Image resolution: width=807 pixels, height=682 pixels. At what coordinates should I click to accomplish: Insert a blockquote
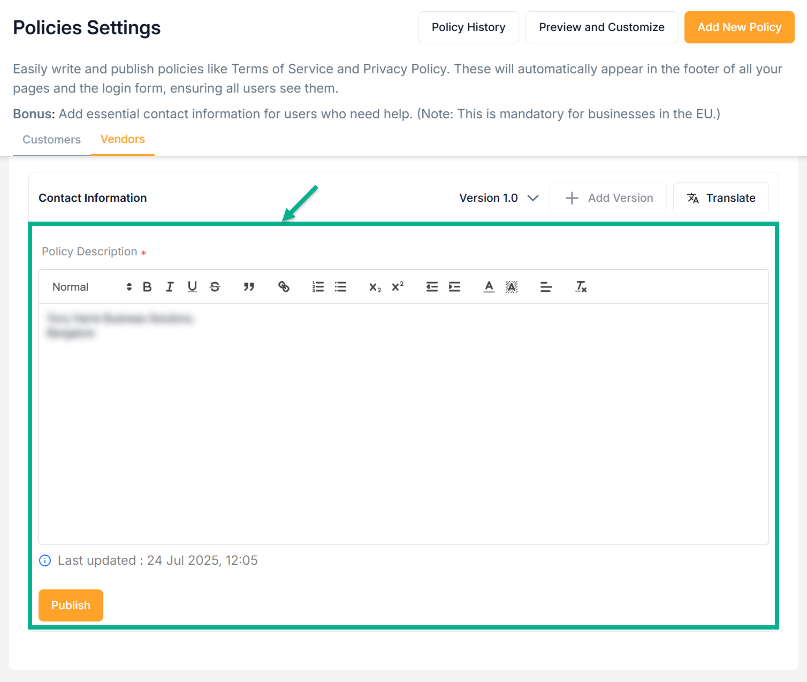click(249, 287)
